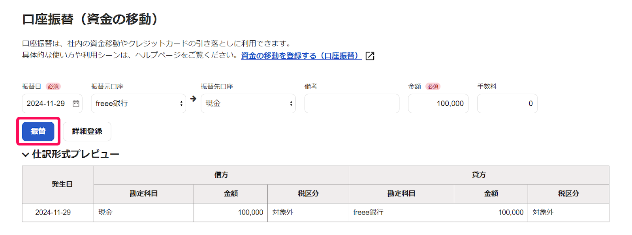Select the freee銀行 cell in the preview table
632x235 pixels.
(368, 213)
